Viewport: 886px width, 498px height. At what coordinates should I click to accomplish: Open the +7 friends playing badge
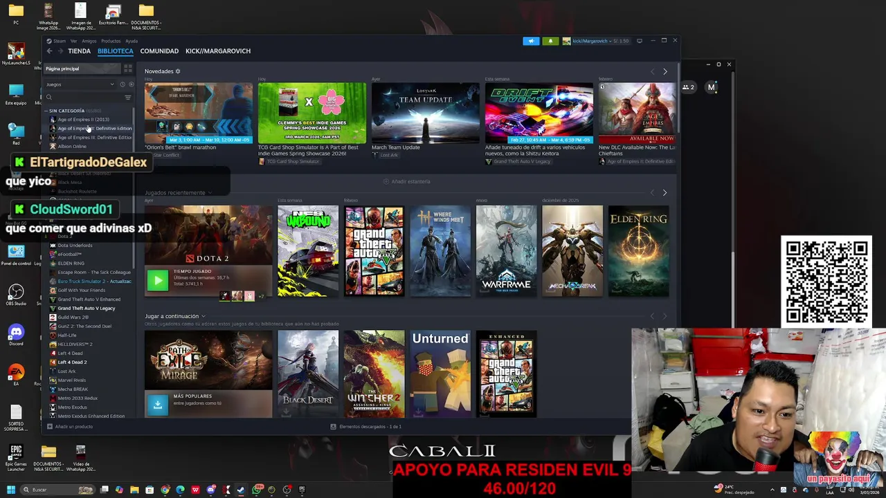[x=261, y=296]
